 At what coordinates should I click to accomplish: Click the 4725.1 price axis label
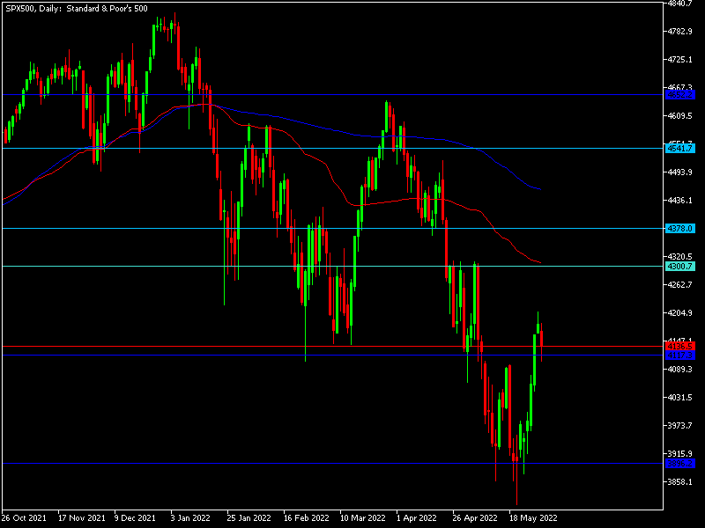click(679, 59)
